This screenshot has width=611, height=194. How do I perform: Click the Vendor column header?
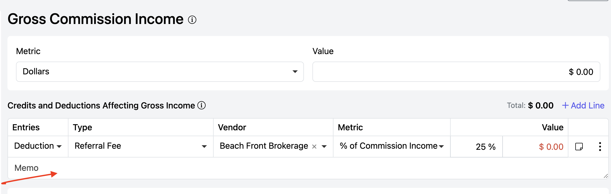click(232, 127)
